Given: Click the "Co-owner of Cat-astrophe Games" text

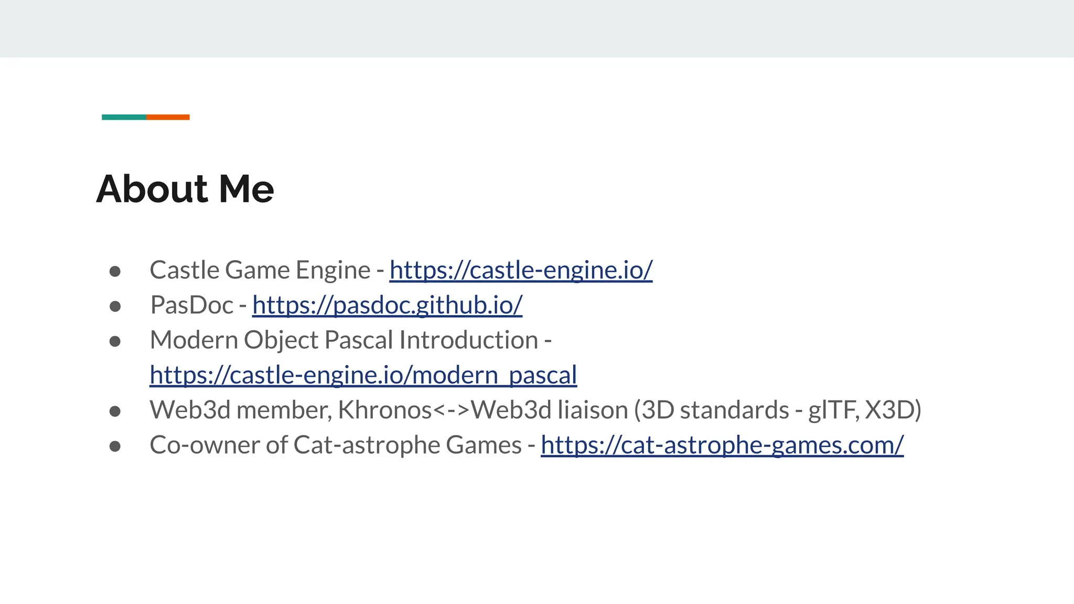Looking at the screenshot, I should (336, 445).
